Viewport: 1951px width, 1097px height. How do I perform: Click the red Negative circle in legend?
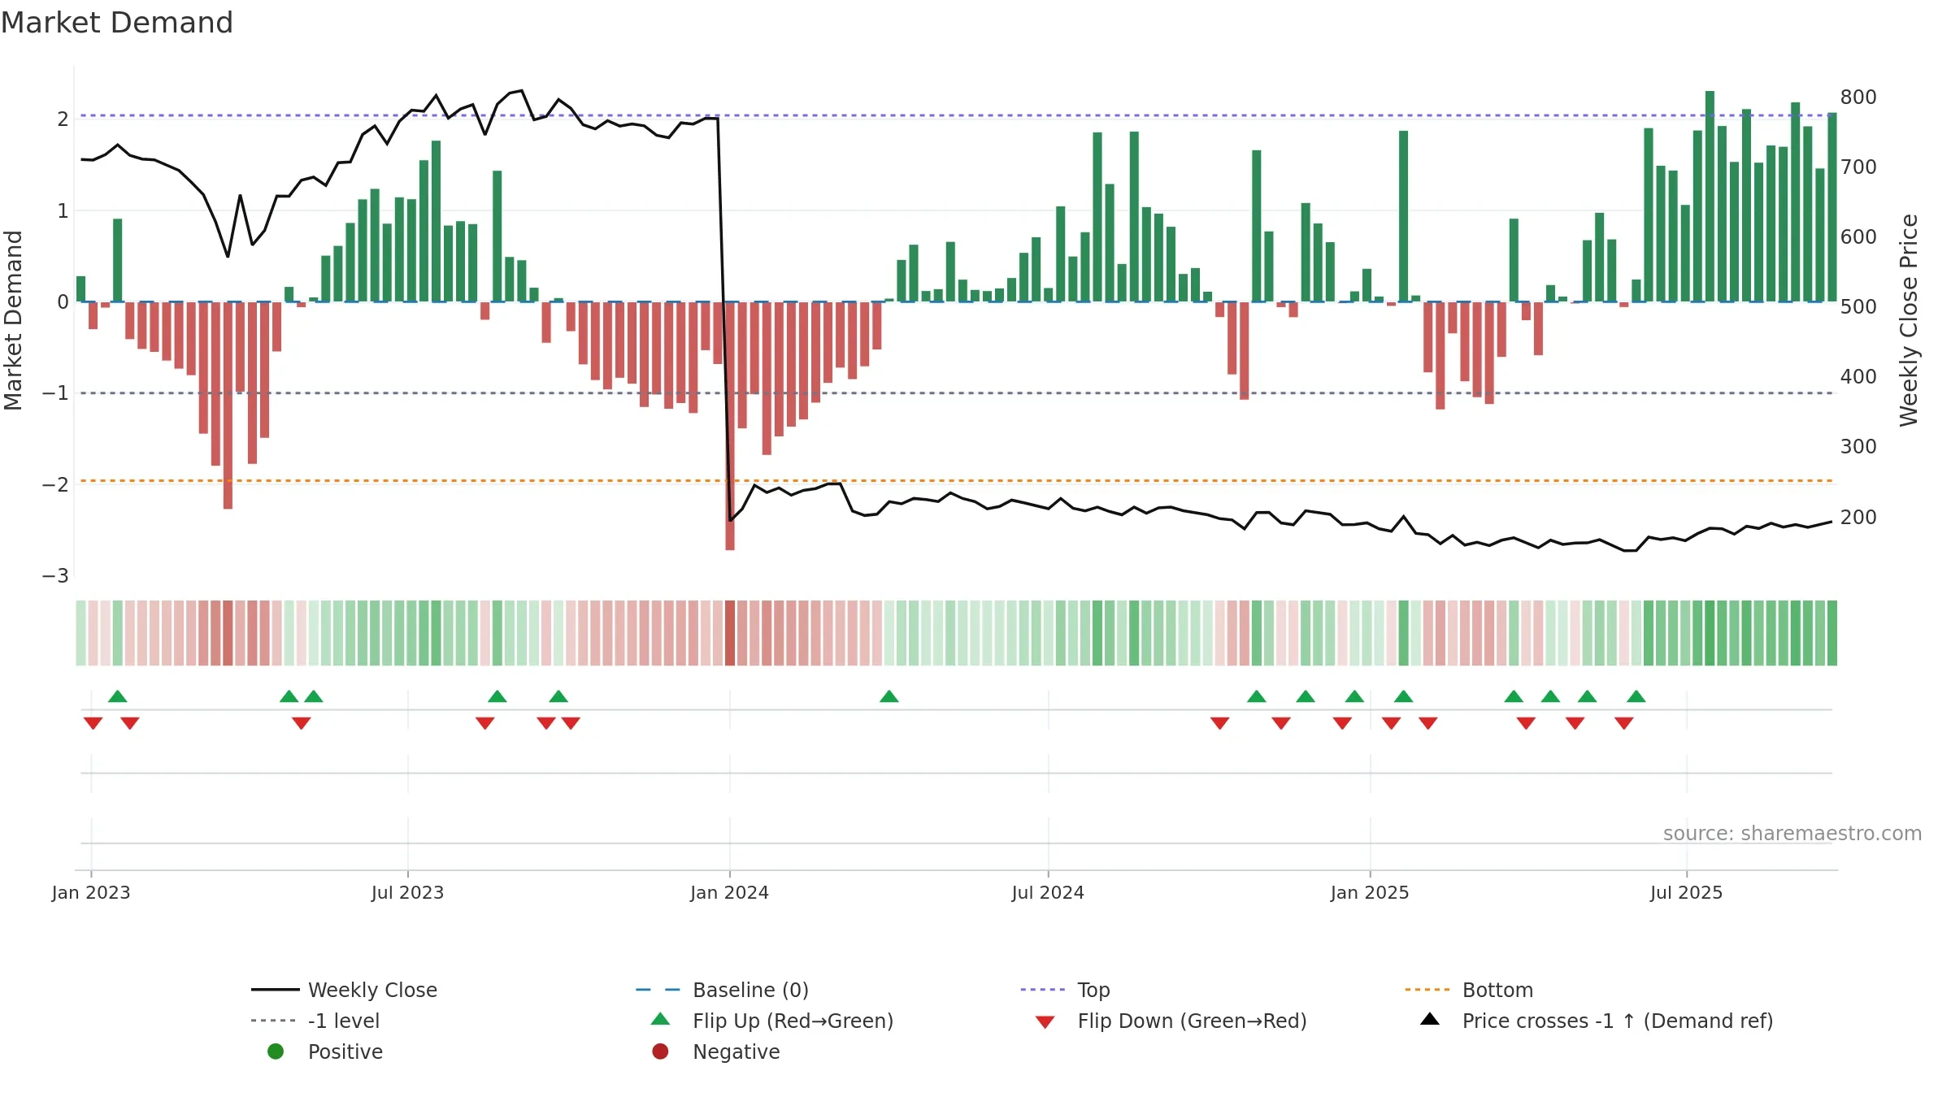(x=660, y=1051)
